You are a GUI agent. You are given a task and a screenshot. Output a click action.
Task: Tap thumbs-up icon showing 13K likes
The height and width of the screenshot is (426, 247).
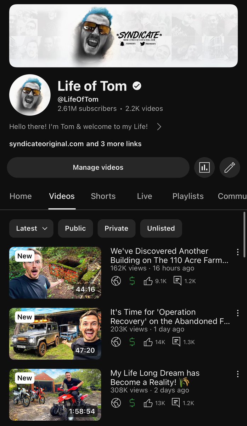[x=148, y=403]
